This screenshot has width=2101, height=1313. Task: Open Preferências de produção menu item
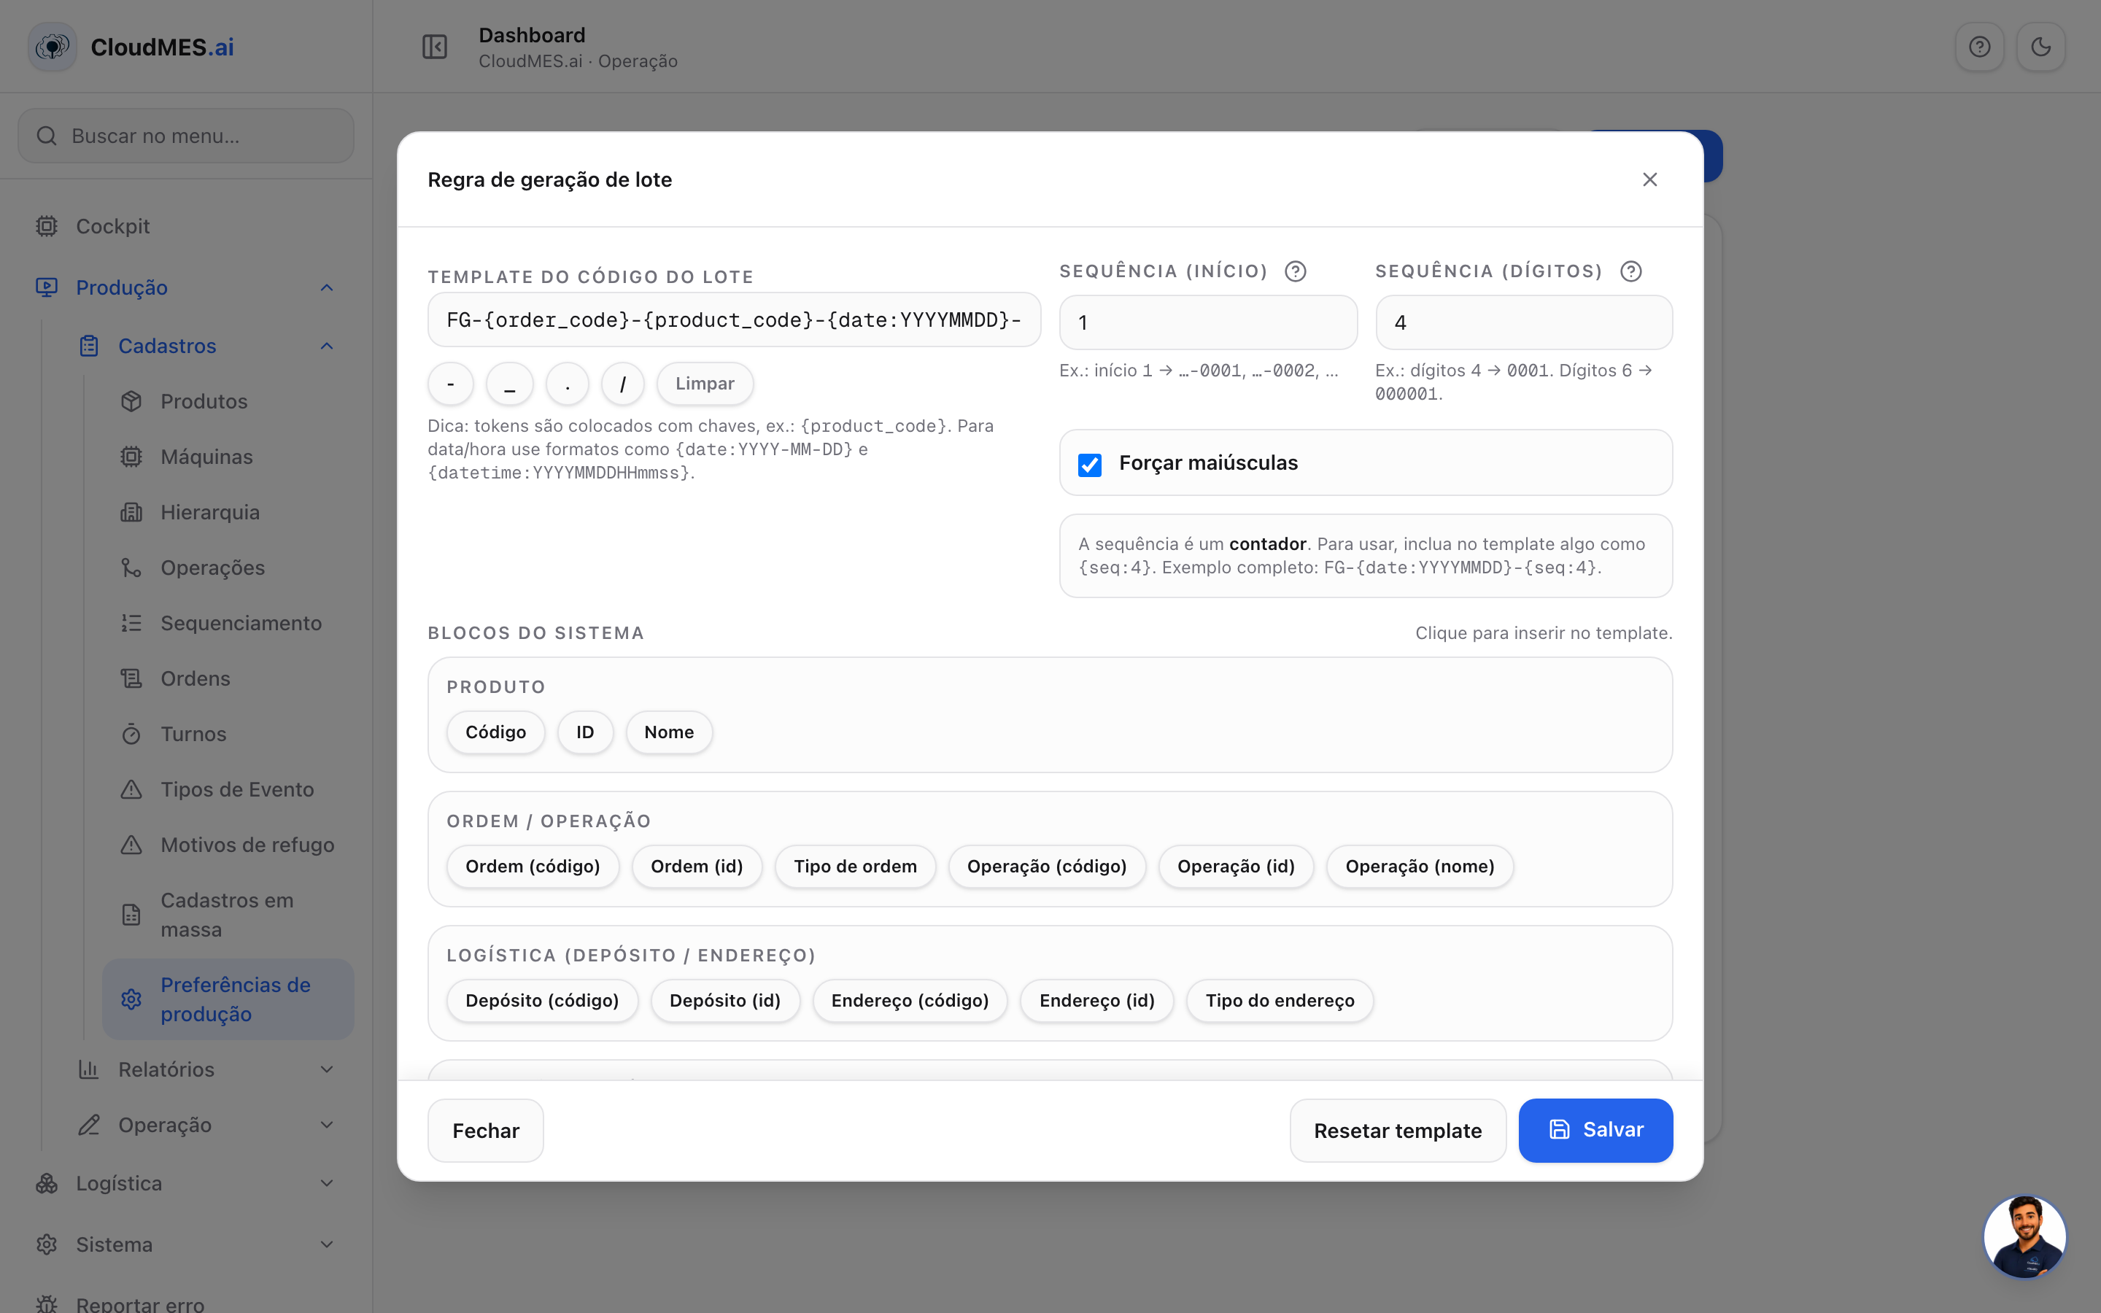tap(228, 999)
